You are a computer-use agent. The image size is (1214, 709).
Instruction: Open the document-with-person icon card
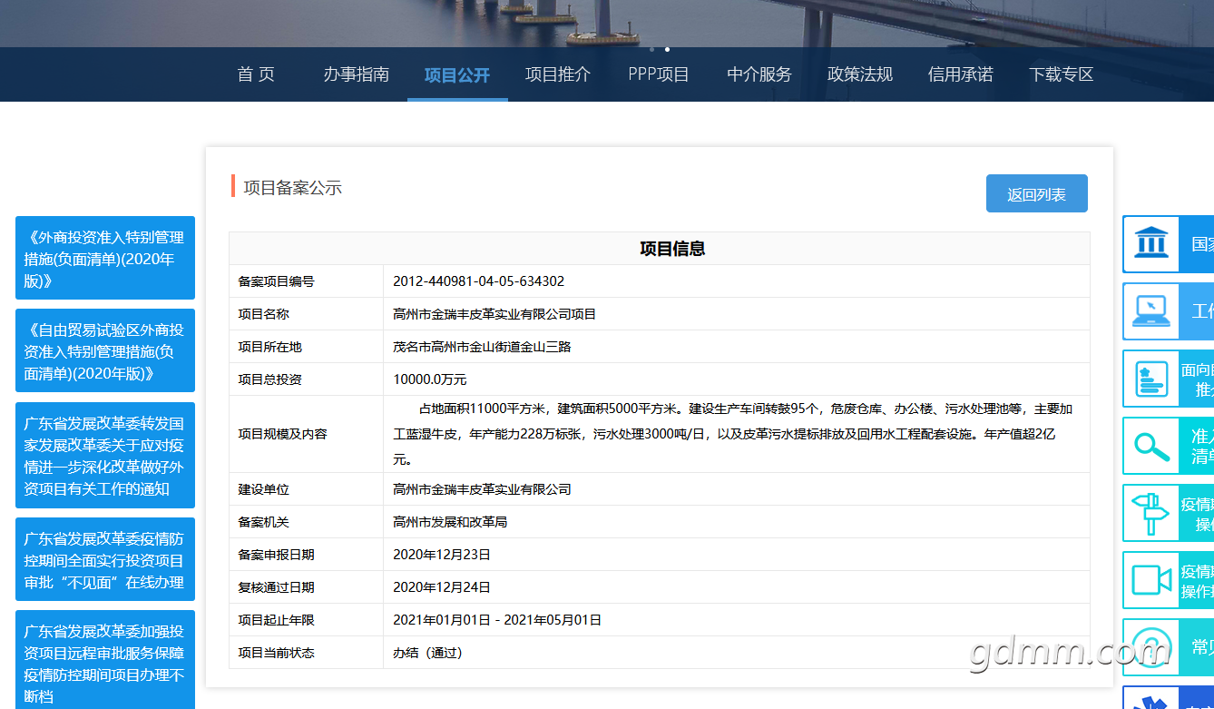tap(1169, 379)
